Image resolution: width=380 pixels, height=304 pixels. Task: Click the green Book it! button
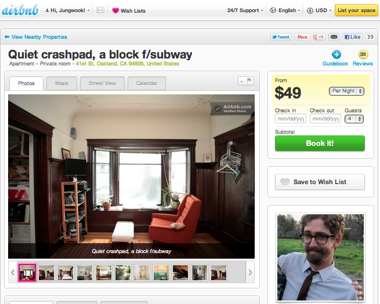tap(320, 144)
